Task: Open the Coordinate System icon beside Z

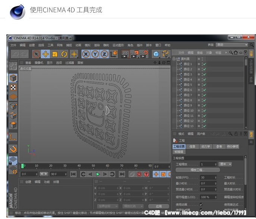Action: tap(114, 54)
